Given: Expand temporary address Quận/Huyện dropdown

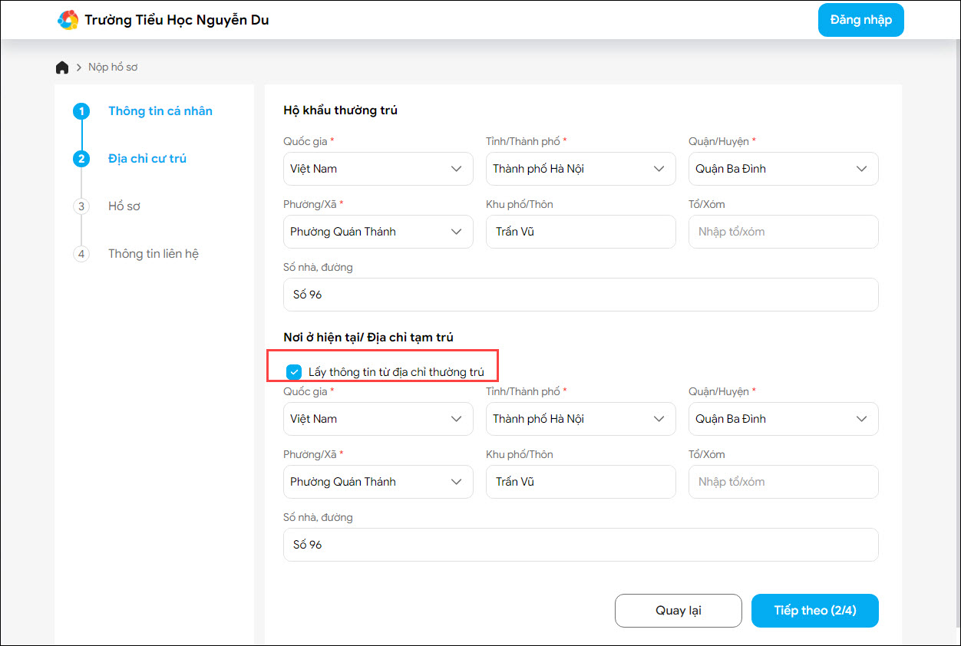Looking at the screenshot, I should click(x=783, y=419).
